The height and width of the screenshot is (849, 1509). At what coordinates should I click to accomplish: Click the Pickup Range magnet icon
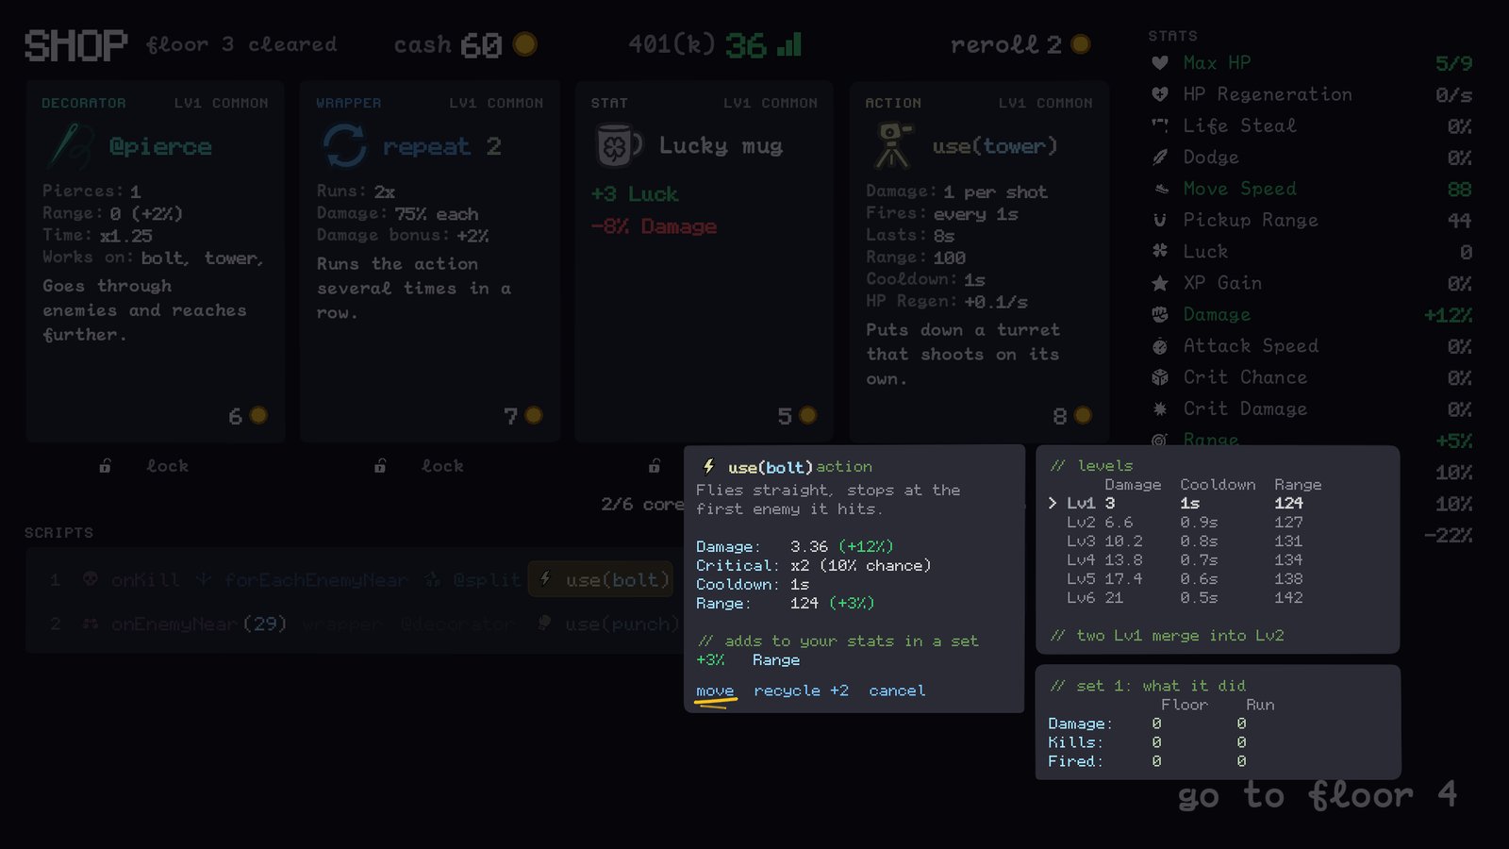(1160, 220)
